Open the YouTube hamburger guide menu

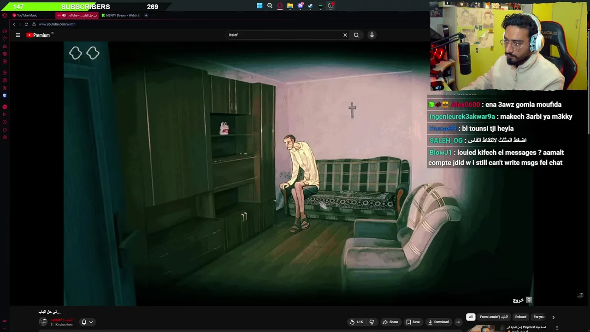18,35
